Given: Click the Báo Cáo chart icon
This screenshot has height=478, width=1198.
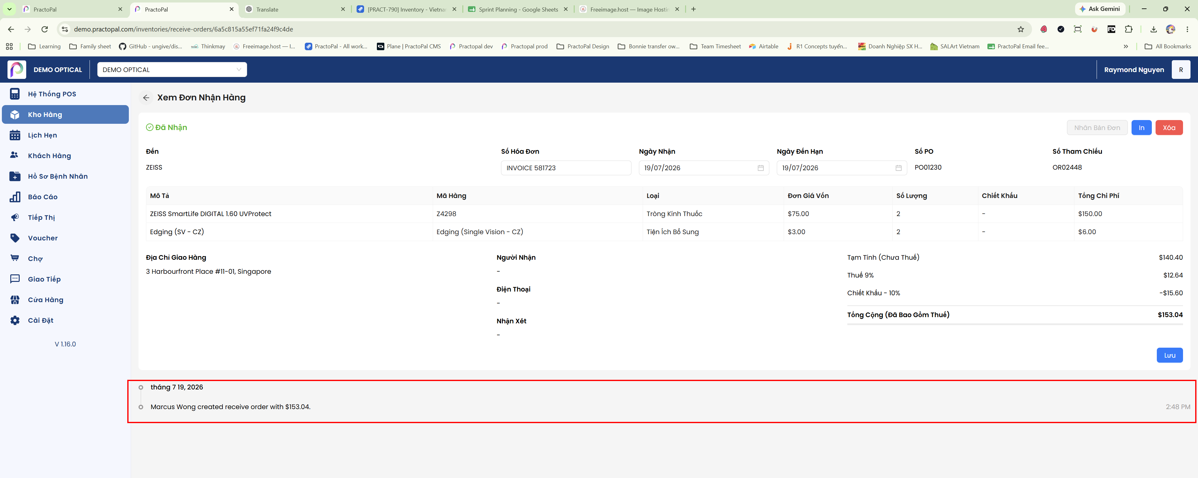Looking at the screenshot, I should 15,197.
